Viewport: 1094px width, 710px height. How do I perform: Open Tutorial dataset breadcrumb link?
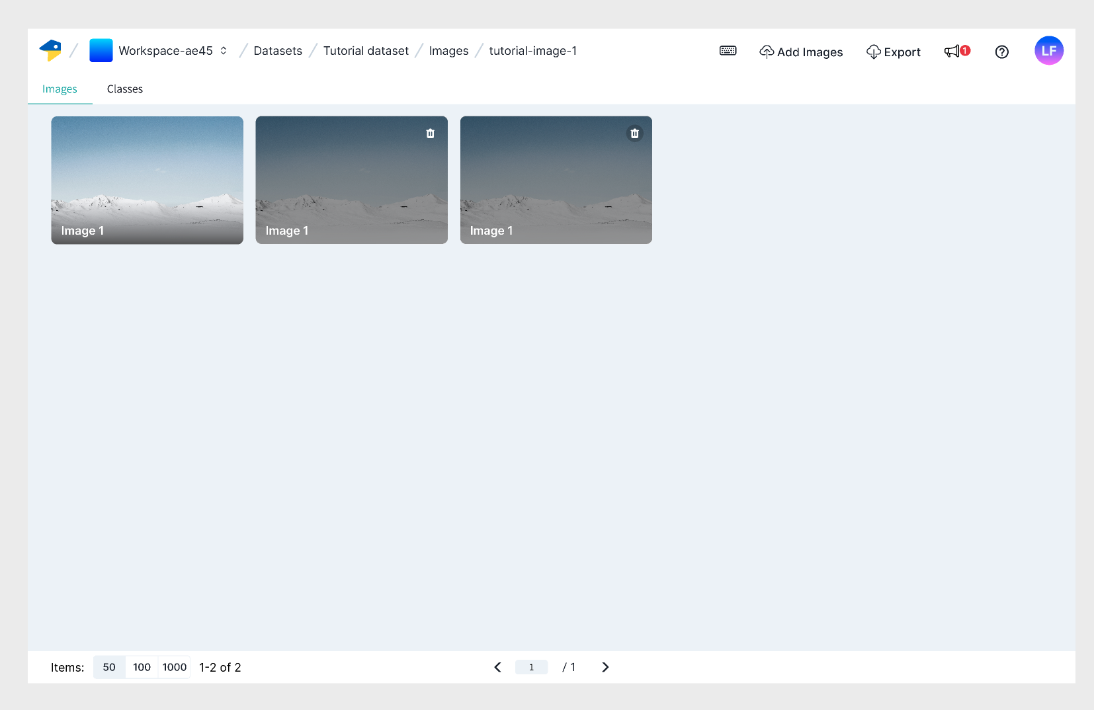(x=366, y=50)
